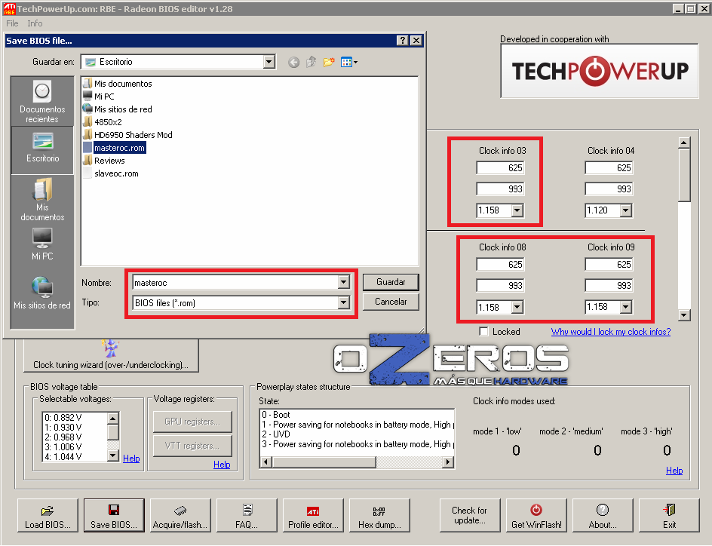
Task: Select state '0 - Boot' in list
Action: click(275, 415)
